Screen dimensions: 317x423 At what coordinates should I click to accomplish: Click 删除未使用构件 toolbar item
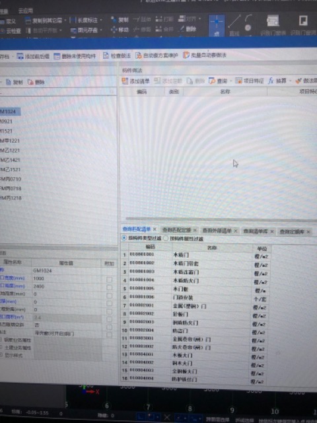[x=75, y=56]
